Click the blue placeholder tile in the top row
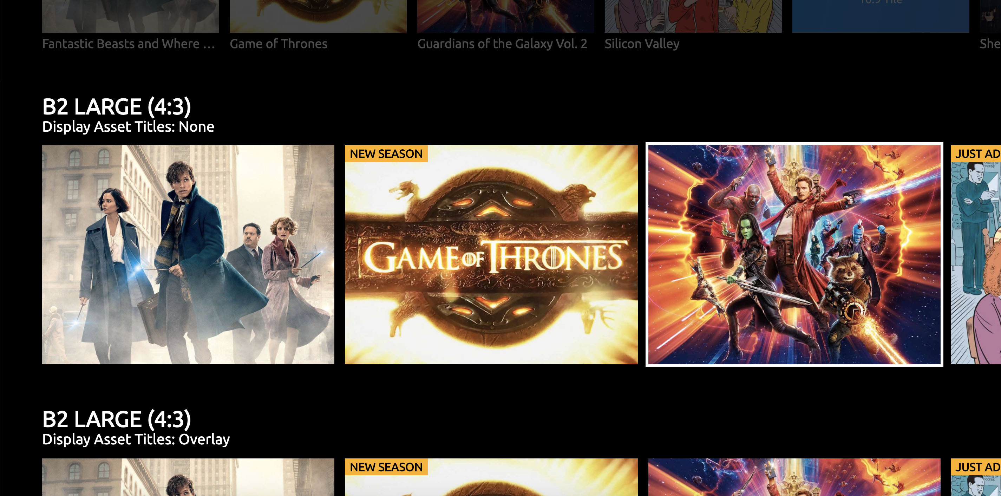 click(881, 16)
